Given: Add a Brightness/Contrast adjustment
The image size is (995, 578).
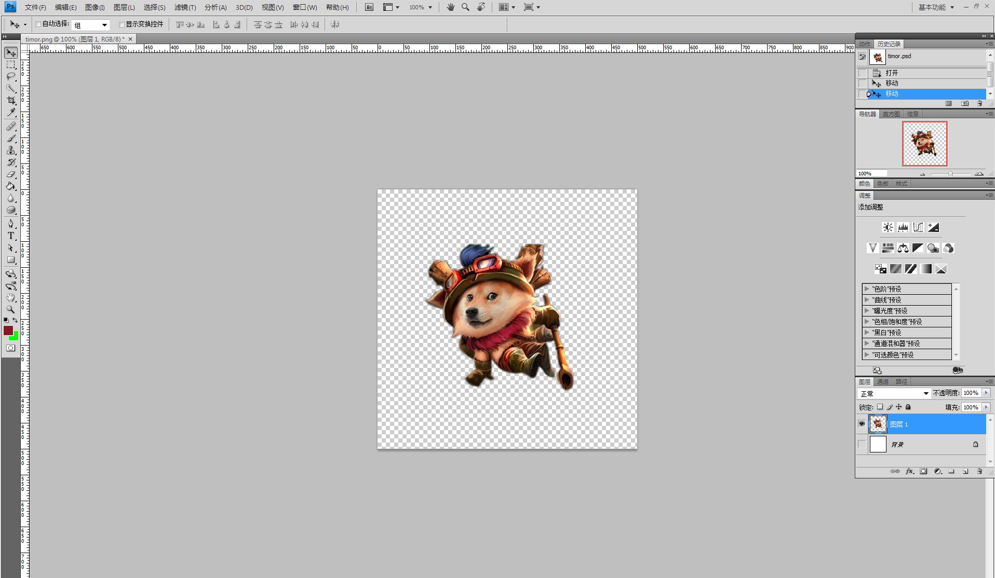Looking at the screenshot, I should (x=888, y=227).
